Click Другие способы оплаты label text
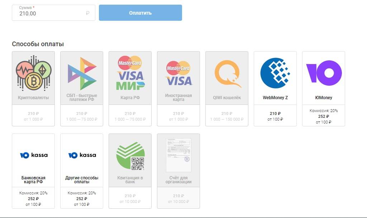 pyautogui.click(x=82, y=180)
